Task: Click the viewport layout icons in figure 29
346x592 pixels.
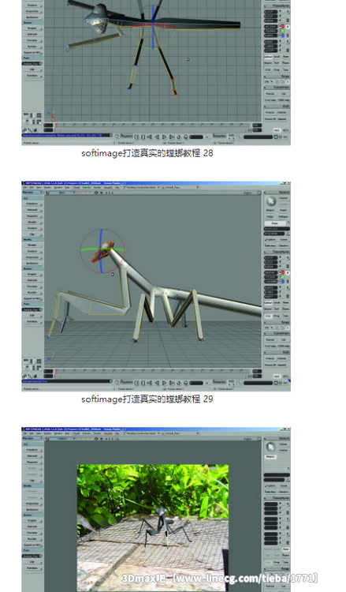Action: [33, 365]
